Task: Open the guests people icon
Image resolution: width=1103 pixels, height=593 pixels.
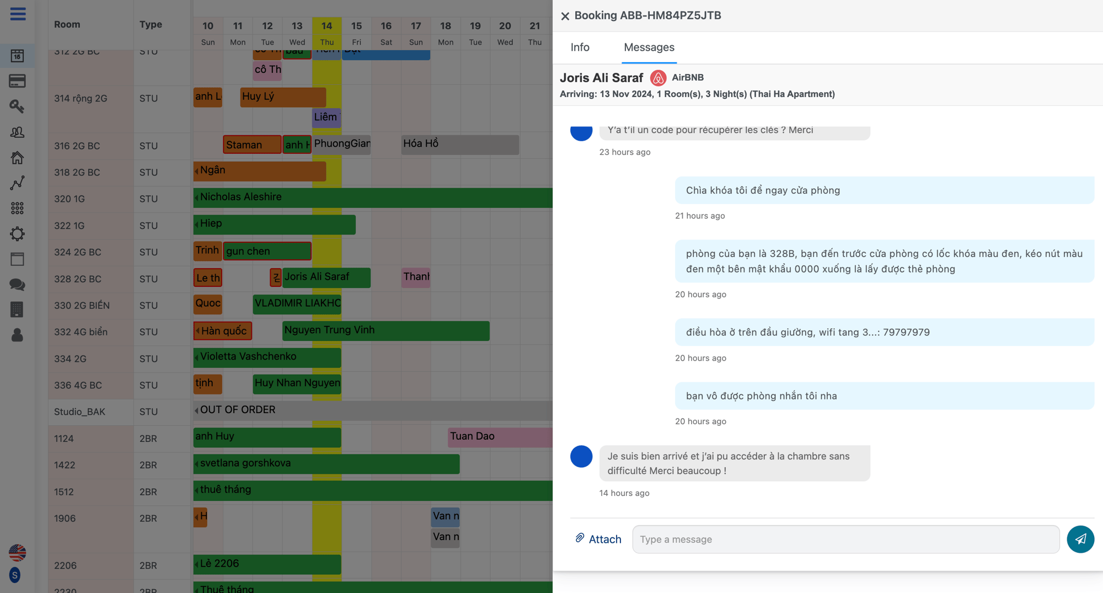Action: pos(17,132)
